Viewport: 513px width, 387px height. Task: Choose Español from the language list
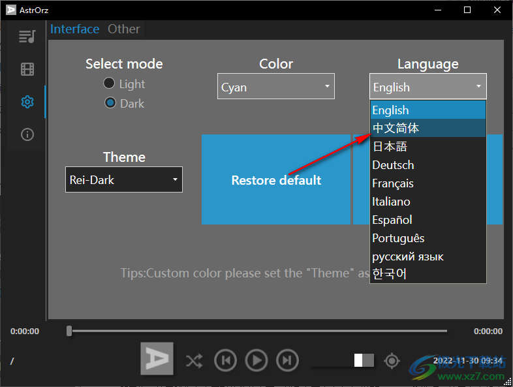(428, 220)
